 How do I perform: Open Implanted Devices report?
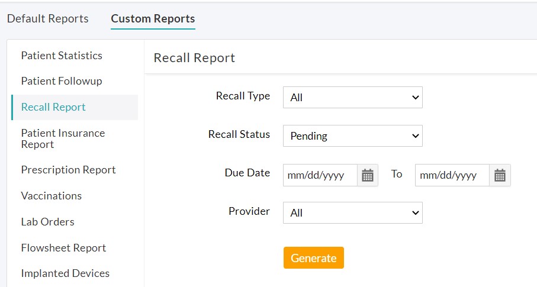65,273
